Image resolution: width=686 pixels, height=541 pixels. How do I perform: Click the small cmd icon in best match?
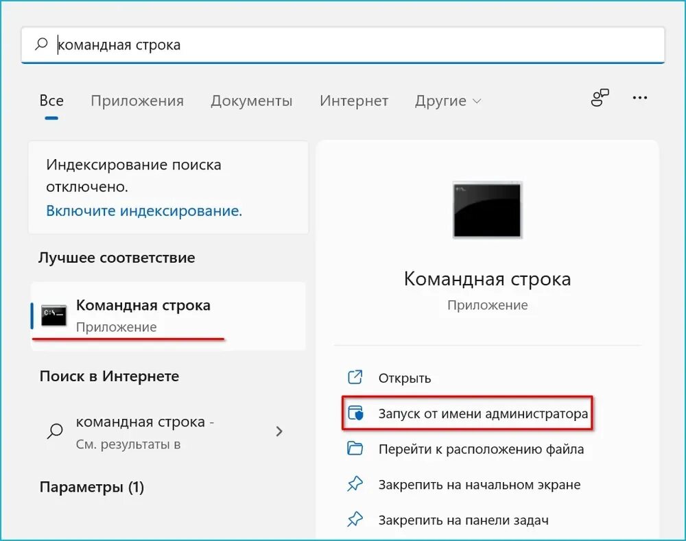[54, 315]
